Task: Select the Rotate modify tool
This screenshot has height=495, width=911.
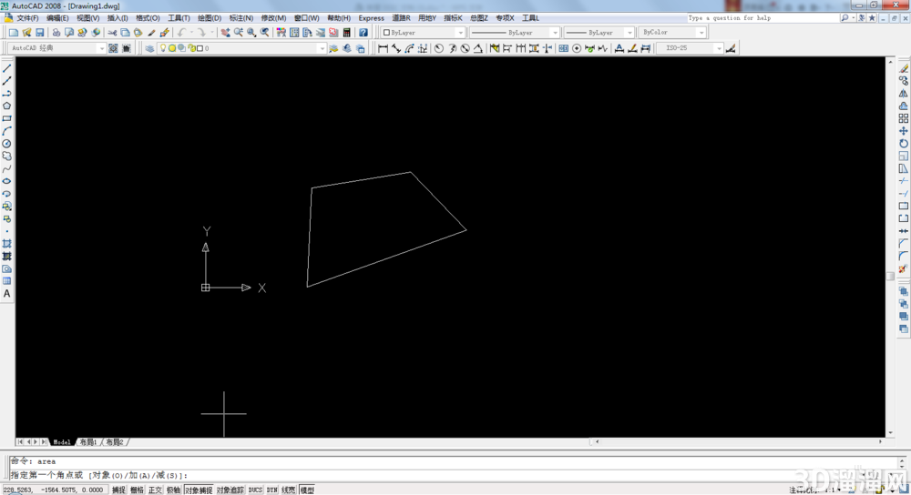Action: click(x=904, y=144)
